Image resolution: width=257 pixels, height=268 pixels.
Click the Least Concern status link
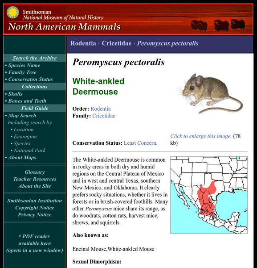point(140,143)
